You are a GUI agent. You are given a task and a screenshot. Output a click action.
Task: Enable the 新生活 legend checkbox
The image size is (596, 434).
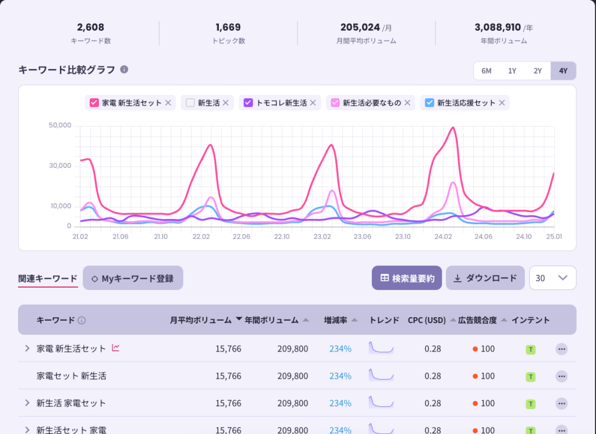[190, 103]
